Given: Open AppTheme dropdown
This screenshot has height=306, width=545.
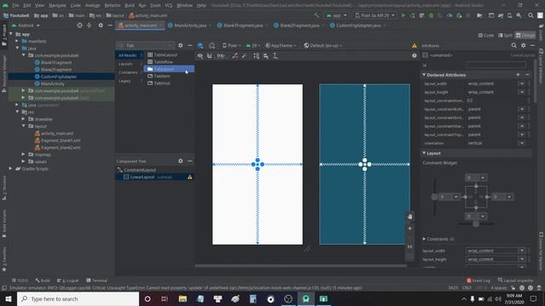Looking at the screenshot, I should pos(281,45).
